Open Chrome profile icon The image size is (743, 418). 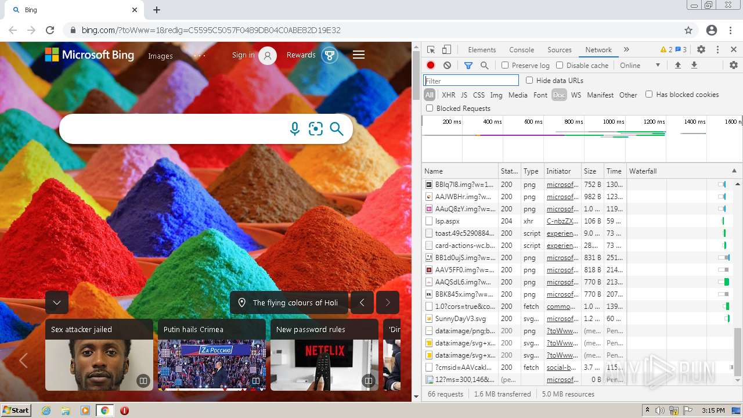712,30
